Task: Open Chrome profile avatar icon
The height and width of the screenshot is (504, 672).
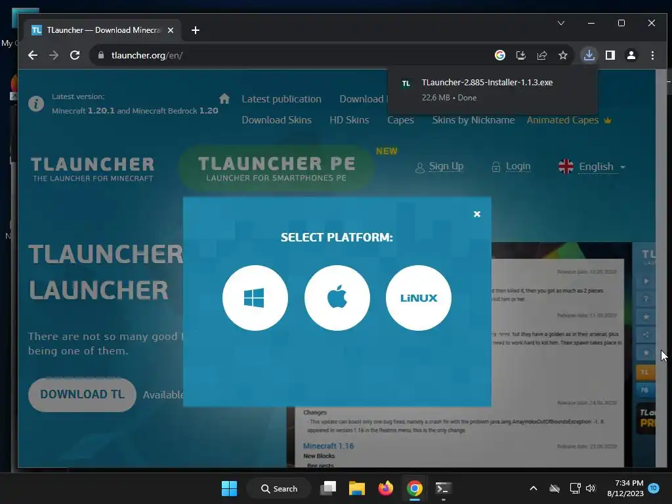Action: 631,55
